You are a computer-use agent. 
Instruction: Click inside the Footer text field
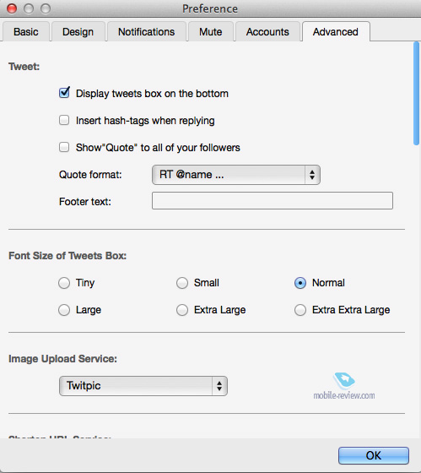point(273,201)
